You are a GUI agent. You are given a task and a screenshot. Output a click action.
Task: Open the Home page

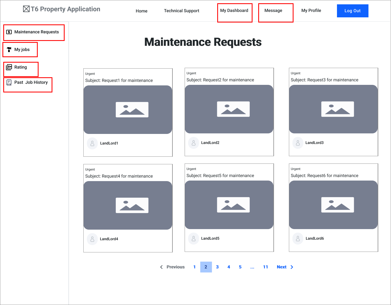[141, 11]
